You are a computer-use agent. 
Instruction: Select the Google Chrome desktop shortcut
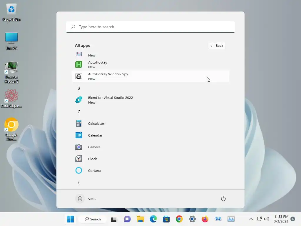11,129
